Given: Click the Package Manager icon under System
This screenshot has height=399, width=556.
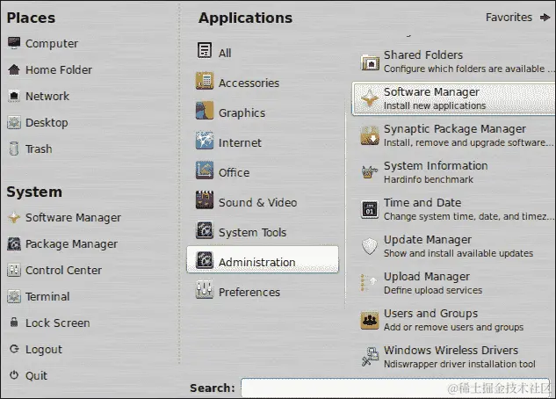Looking at the screenshot, I should (14, 243).
